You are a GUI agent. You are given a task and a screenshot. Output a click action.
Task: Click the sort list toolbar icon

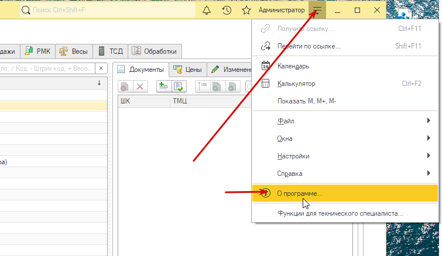202,87
